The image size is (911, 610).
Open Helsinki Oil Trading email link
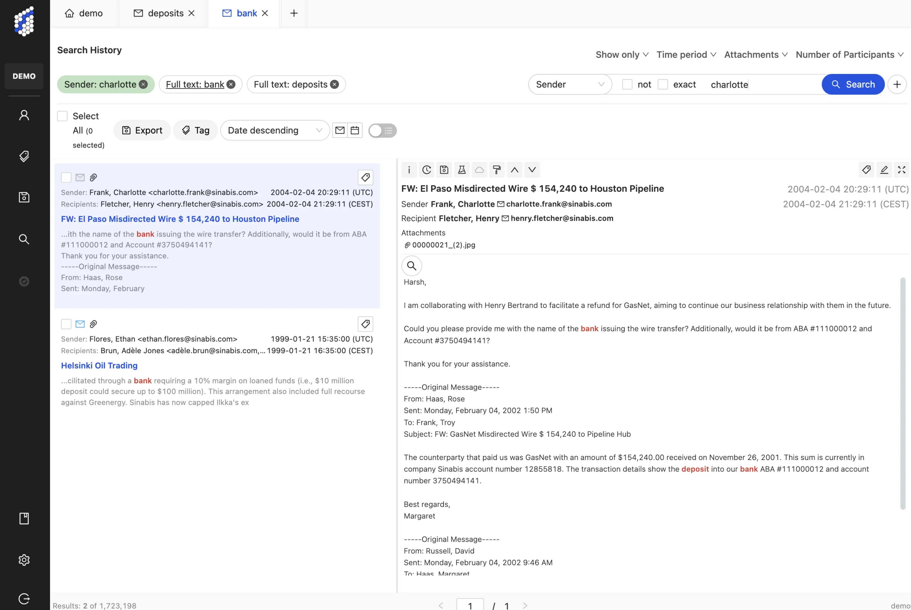pos(99,365)
